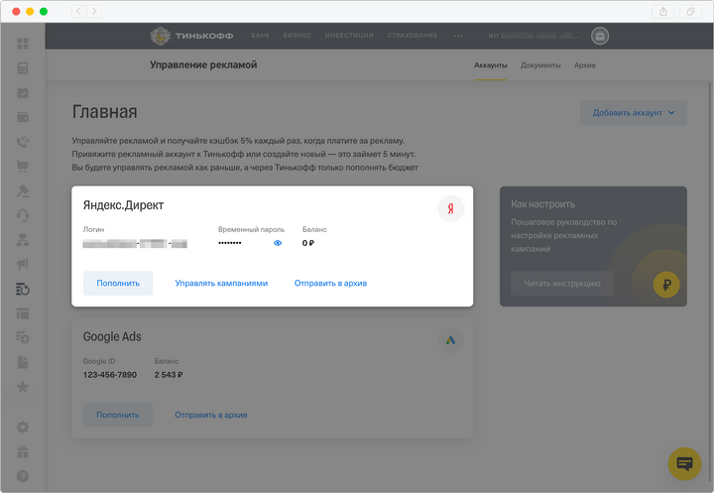Switch to the Документы tab

[x=540, y=65]
